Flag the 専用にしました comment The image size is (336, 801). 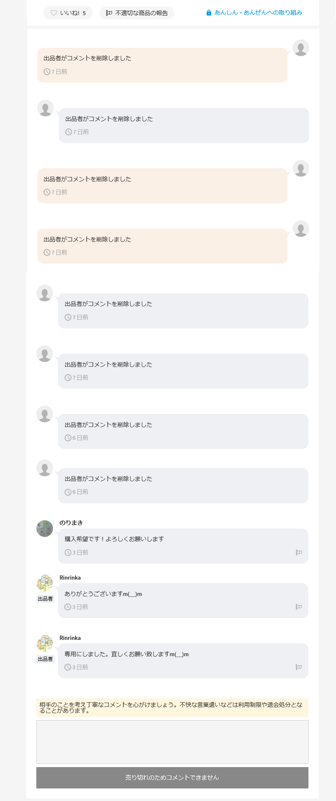tap(299, 667)
